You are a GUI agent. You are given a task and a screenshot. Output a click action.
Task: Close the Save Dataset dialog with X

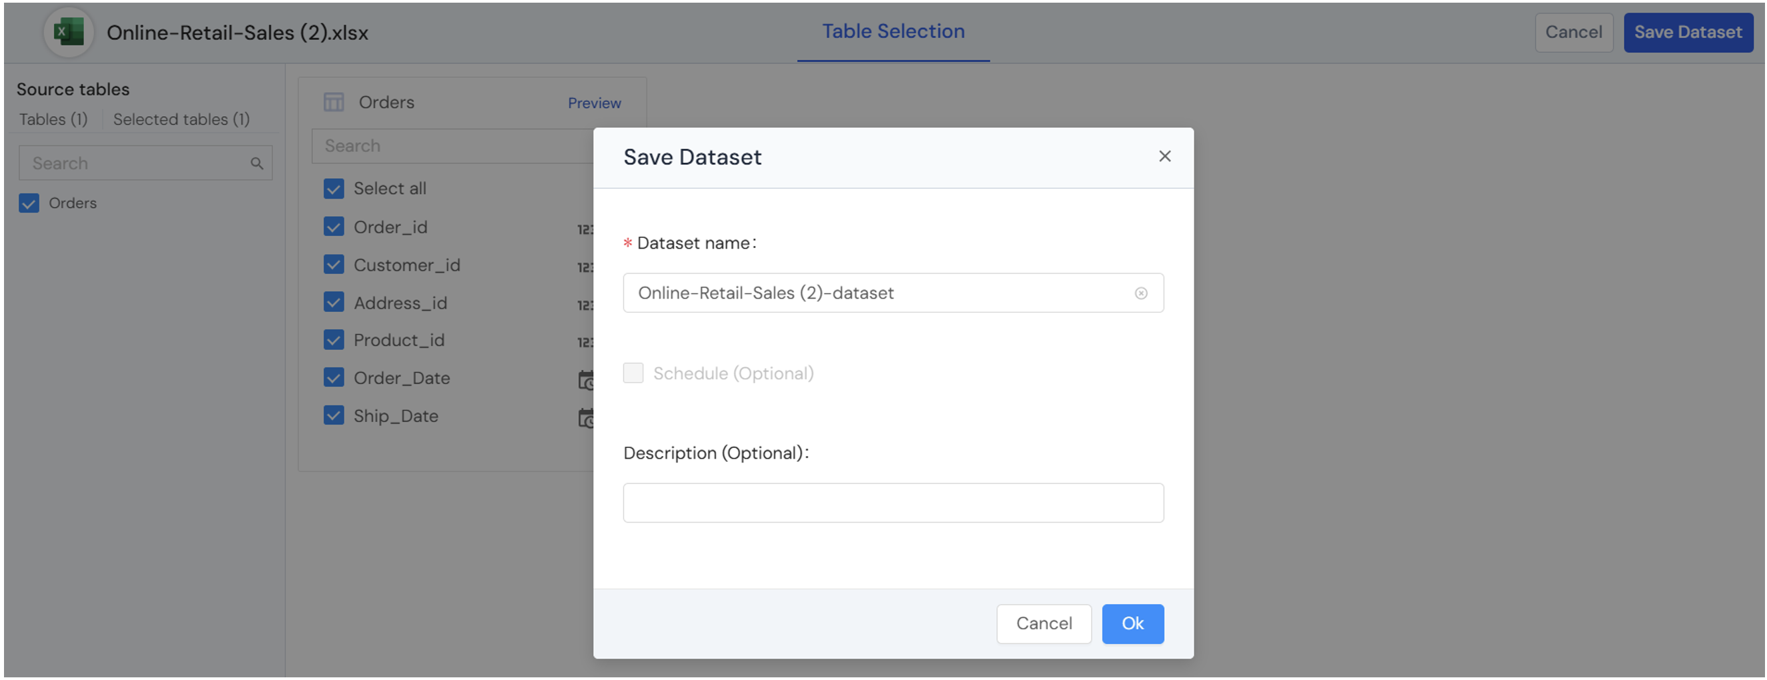[x=1164, y=156]
